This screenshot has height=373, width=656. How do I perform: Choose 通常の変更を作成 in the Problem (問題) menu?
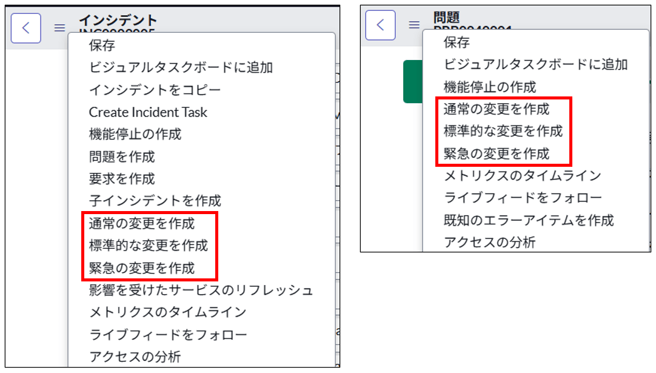click(x=497, y=109)
